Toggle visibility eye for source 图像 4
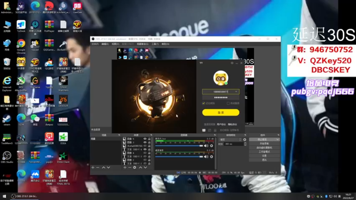Image resolution: width=356 pixels, height=200 pixels. [x=145, y=153]
